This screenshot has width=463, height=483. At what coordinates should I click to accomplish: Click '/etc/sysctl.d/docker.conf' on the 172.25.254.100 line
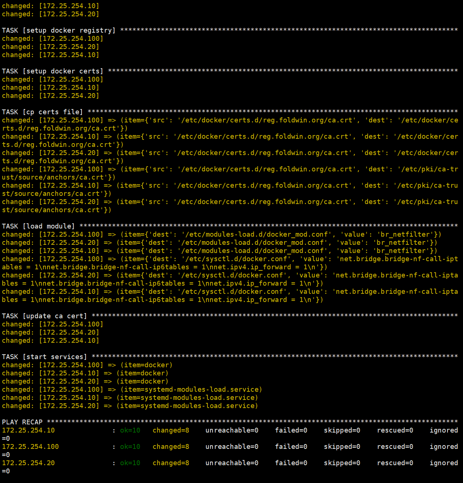(x=236, y=259)
